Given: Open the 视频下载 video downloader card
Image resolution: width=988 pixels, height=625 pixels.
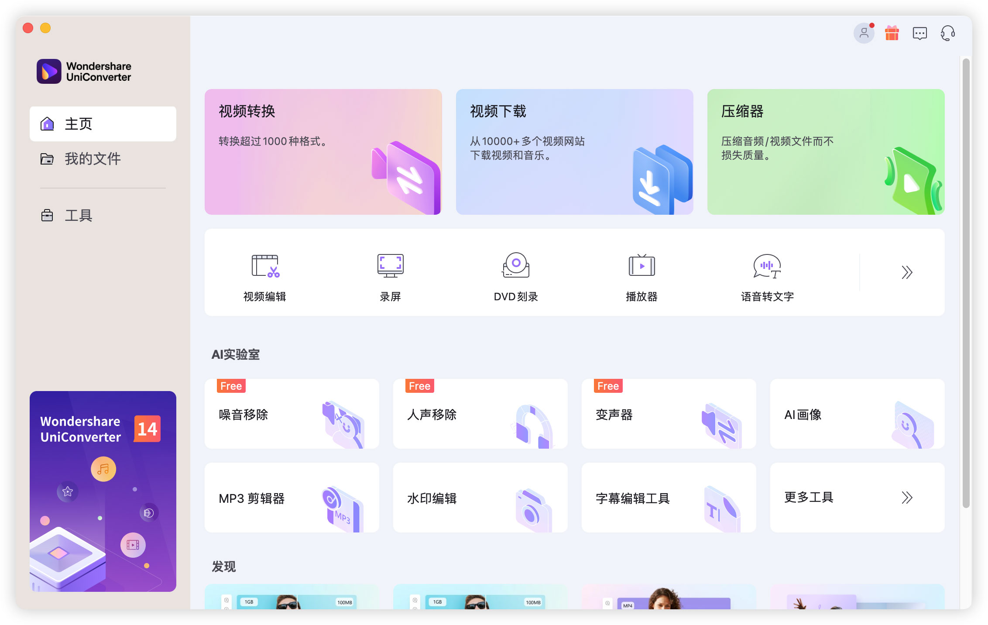Looking at the screenshot, I should click(575, 152).
